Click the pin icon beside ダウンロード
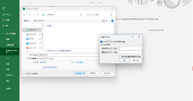 [x=40, y=30]
